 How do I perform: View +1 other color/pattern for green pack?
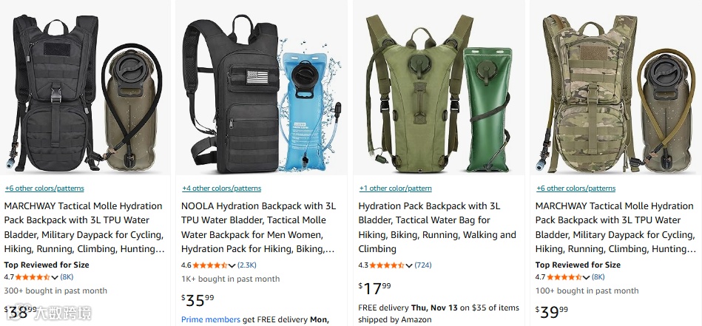[395, 189]
